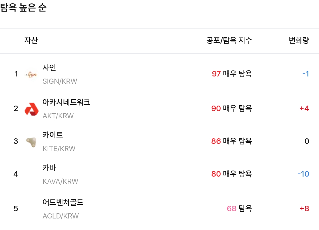319x230 pixels.
Task: Click the AKT/KRW ticker text
Action: (58, 116)
